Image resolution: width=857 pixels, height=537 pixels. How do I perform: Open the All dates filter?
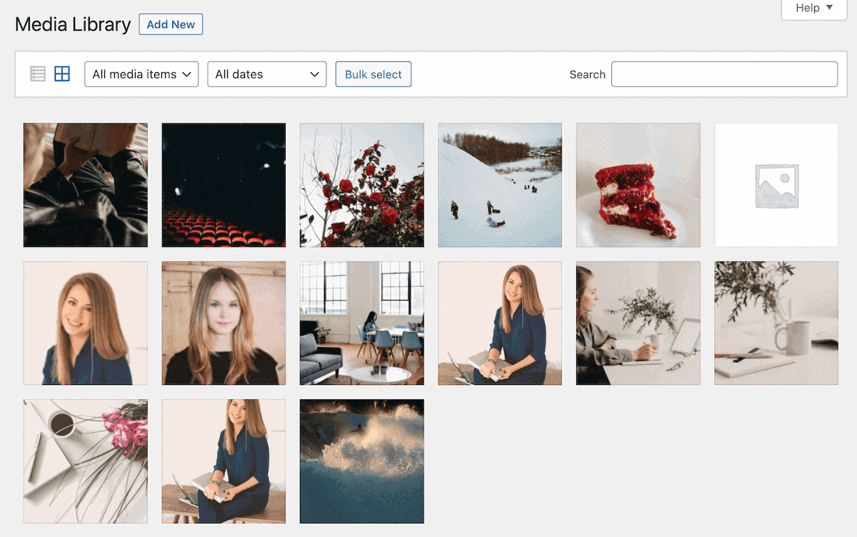(x=266, y=74)
